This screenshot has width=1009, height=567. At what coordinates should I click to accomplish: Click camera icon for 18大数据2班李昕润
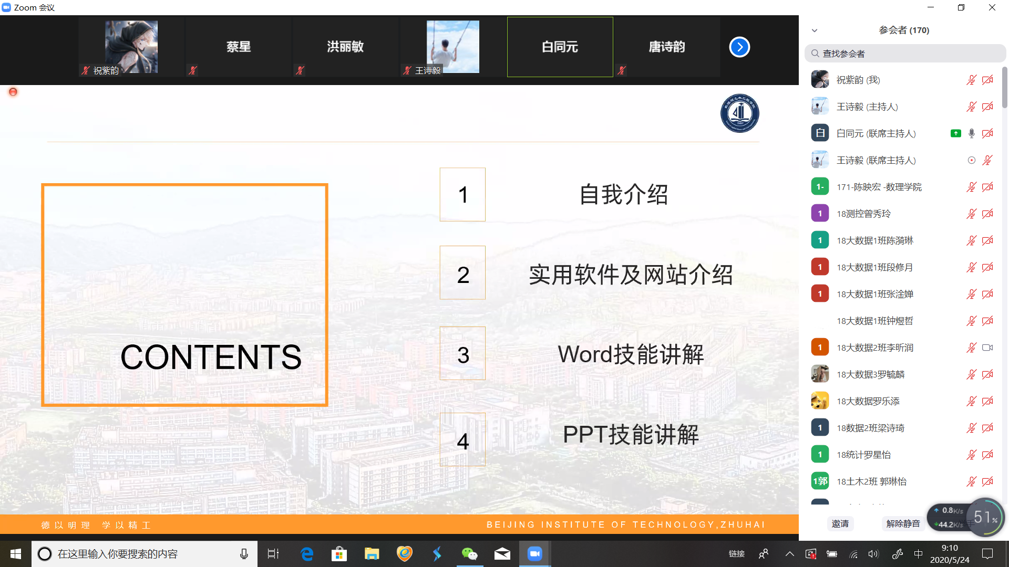pyautogui.click(x=987, y=348)
